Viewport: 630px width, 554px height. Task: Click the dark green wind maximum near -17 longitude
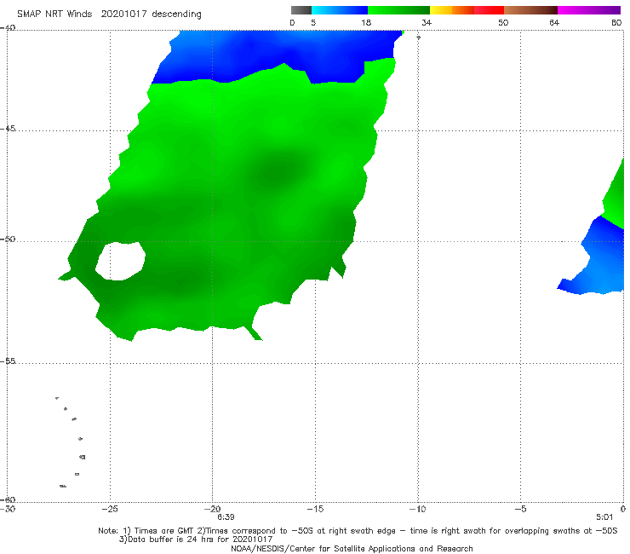[278, 171]
